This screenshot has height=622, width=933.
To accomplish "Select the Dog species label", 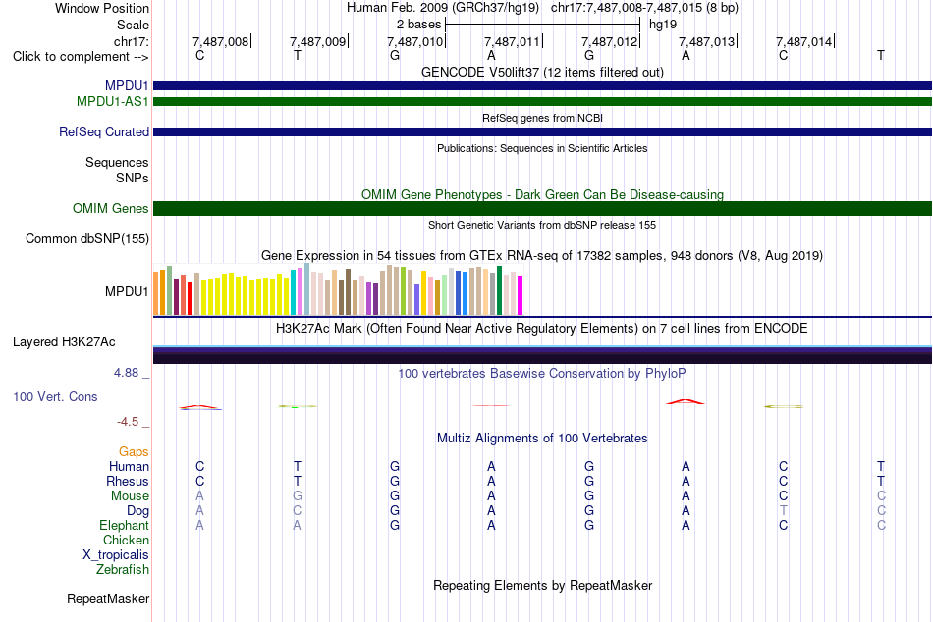I will 138,511.
